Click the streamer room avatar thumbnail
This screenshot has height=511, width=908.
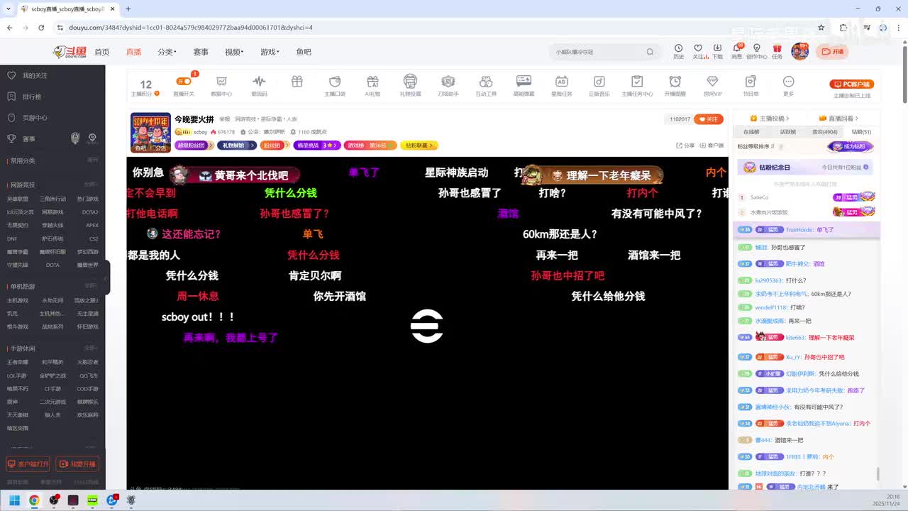pyautogui.click(x=150, y=132)
